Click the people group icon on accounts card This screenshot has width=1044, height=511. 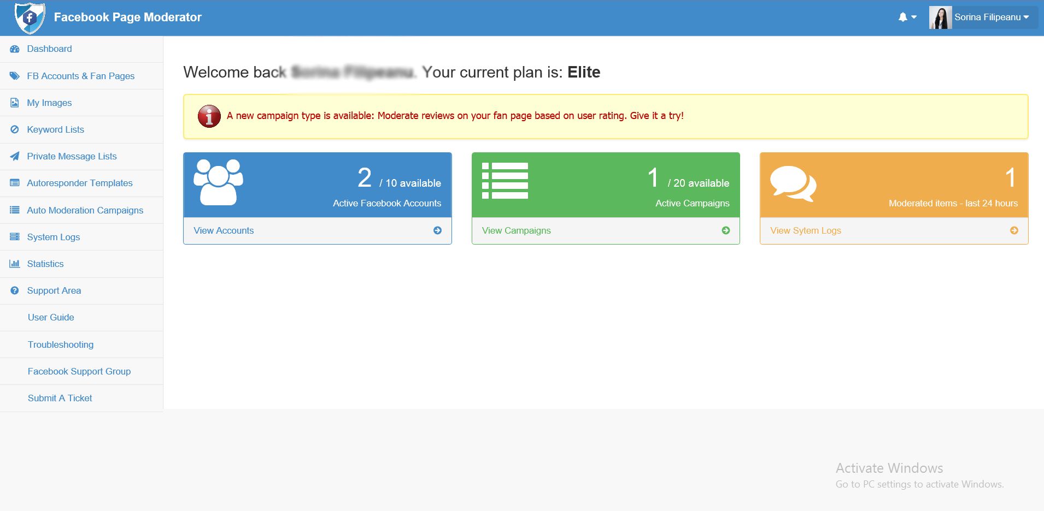click(x=218, y=182)
